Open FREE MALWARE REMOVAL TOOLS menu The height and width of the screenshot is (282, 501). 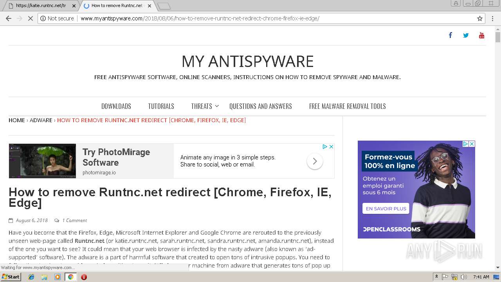[348, 106]
